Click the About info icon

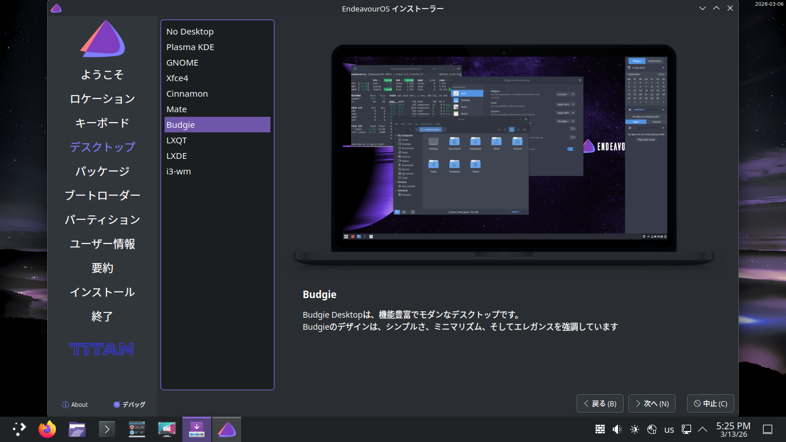pos(66,405)
